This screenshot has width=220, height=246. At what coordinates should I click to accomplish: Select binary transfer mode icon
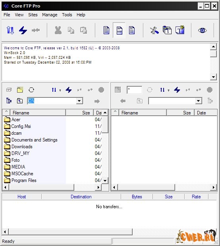pos(119,30)
